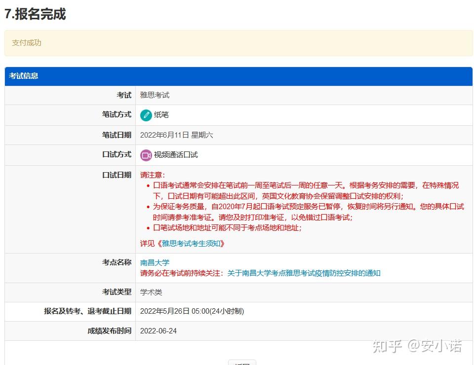Open the 雅思考试考生须知 link
474x365 pixels.
pos(192,243)
